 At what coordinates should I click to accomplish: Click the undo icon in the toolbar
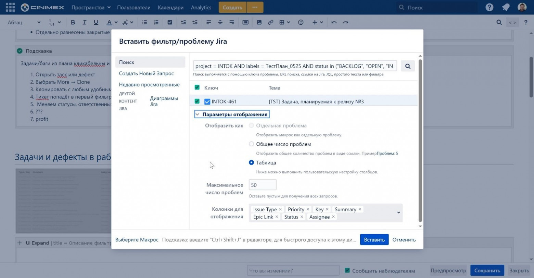[x=334, y=22]
